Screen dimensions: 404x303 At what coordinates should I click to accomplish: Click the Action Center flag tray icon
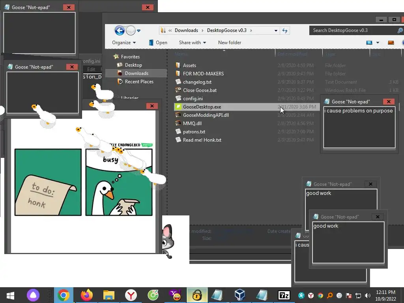pos(349,296)
